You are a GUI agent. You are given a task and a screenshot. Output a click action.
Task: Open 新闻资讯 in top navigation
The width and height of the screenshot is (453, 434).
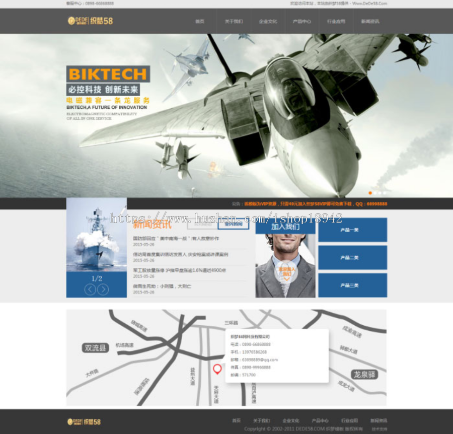[370, 21]
